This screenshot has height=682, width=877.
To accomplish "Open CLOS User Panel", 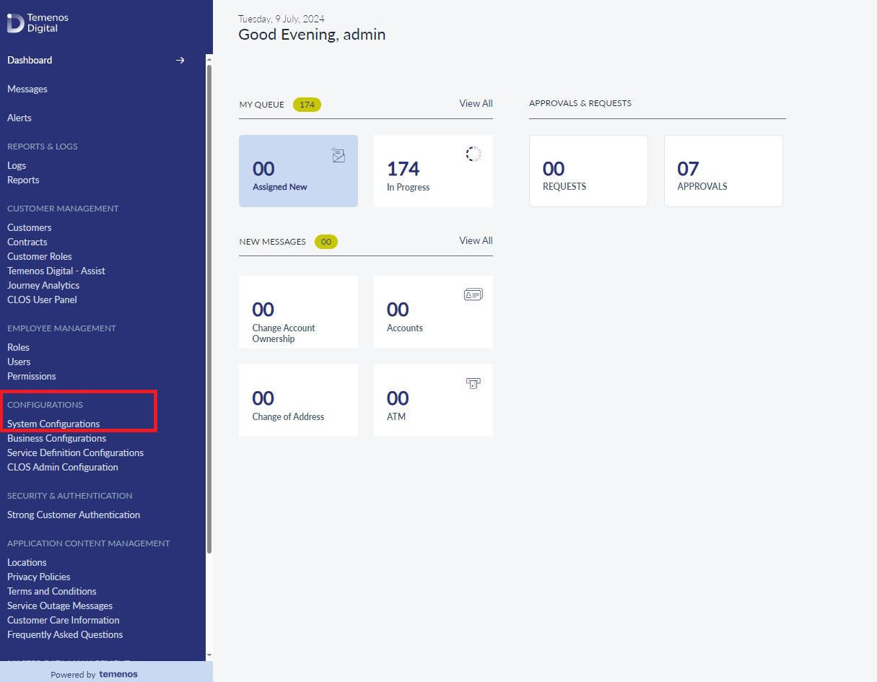I will click(42, 300).
